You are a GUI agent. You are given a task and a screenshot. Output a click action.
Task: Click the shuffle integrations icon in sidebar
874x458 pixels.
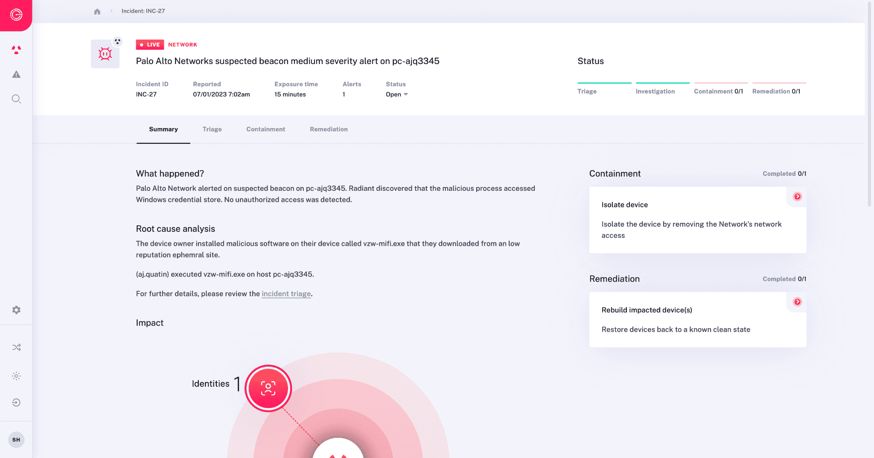16,347
